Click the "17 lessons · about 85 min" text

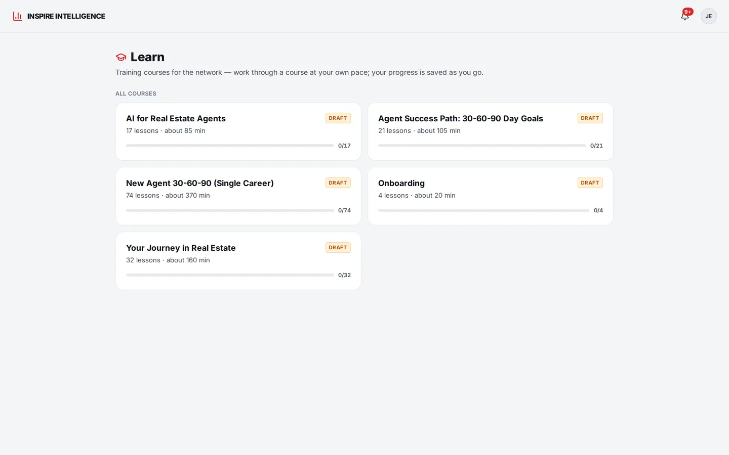pyautogui.click(x=166, y=131)
